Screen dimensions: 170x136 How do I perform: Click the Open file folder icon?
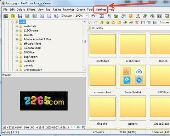[13, 16]
